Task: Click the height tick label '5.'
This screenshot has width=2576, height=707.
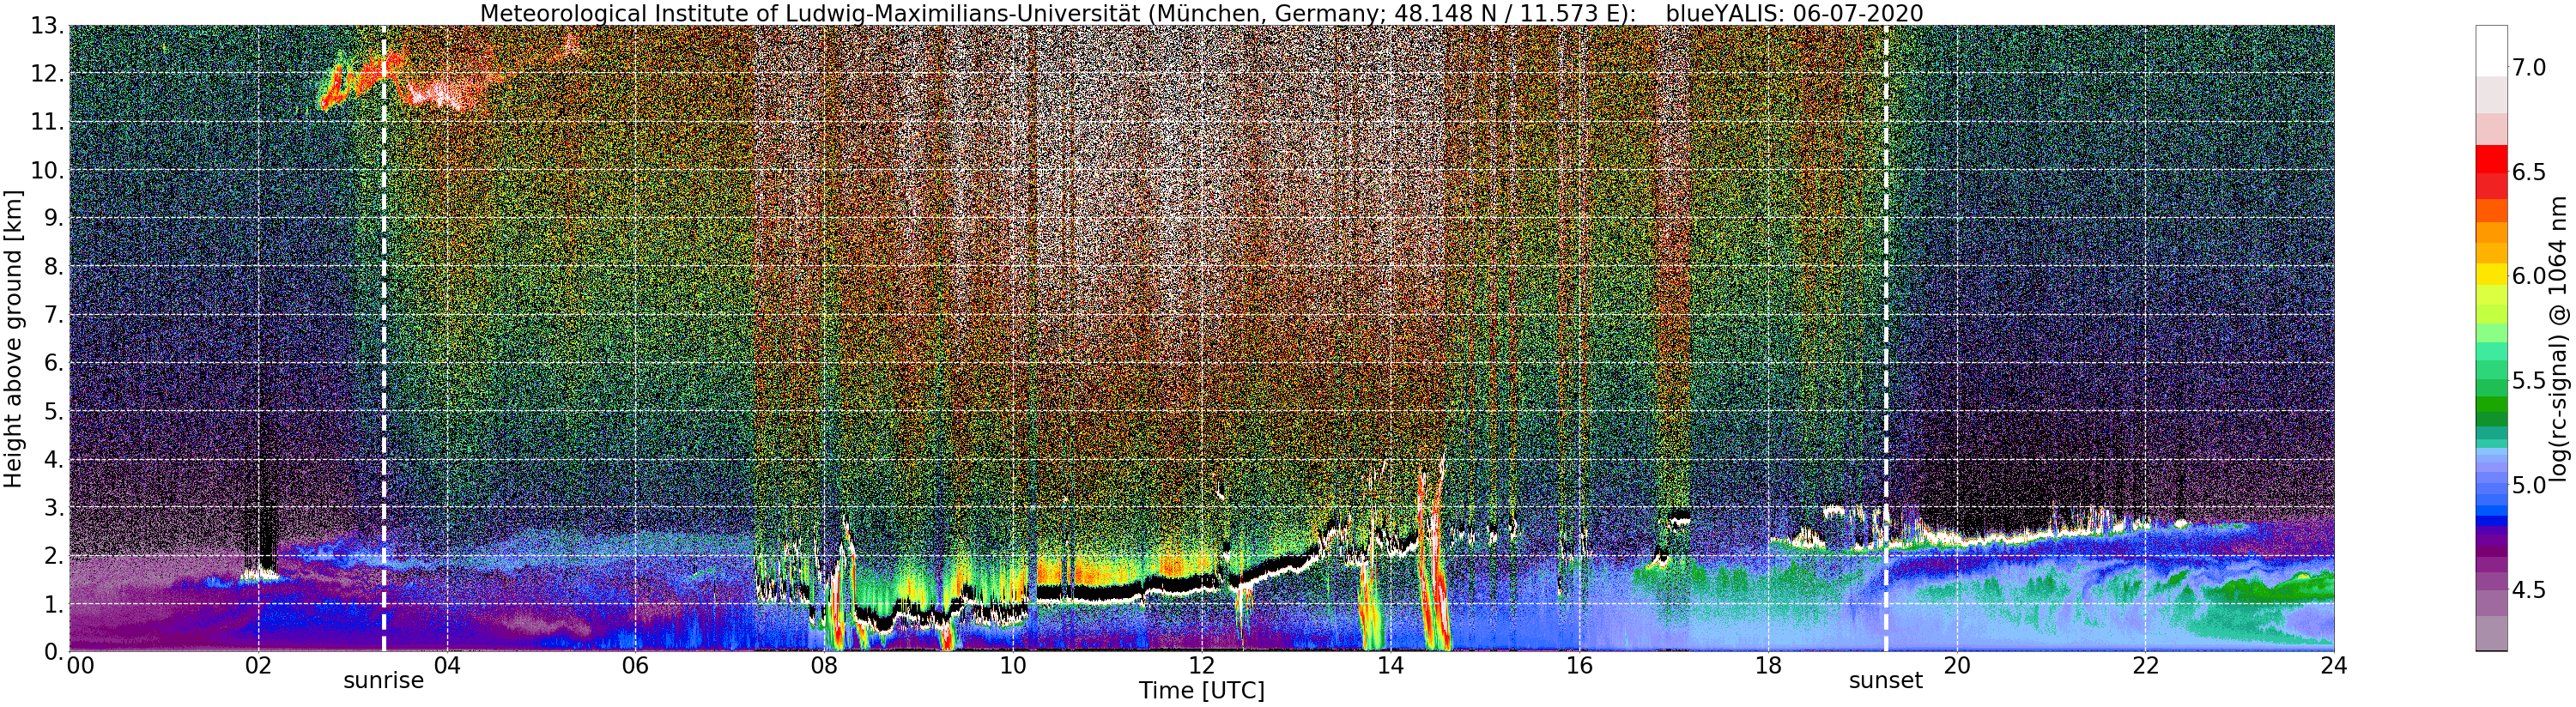Action: click(x=52, y=412)
